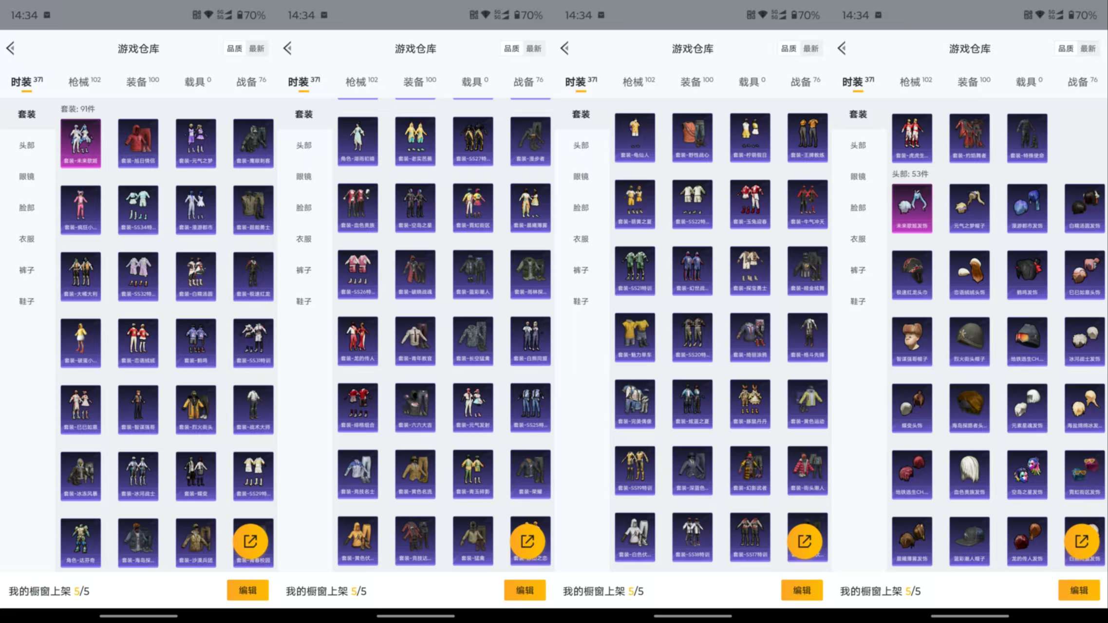
Task: Switch to the 装备 equipment tab
Action: point(138,81)
